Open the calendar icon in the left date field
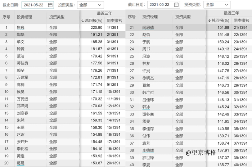The image size is (252, 167). pyautogui.click(x=50, y=5)
